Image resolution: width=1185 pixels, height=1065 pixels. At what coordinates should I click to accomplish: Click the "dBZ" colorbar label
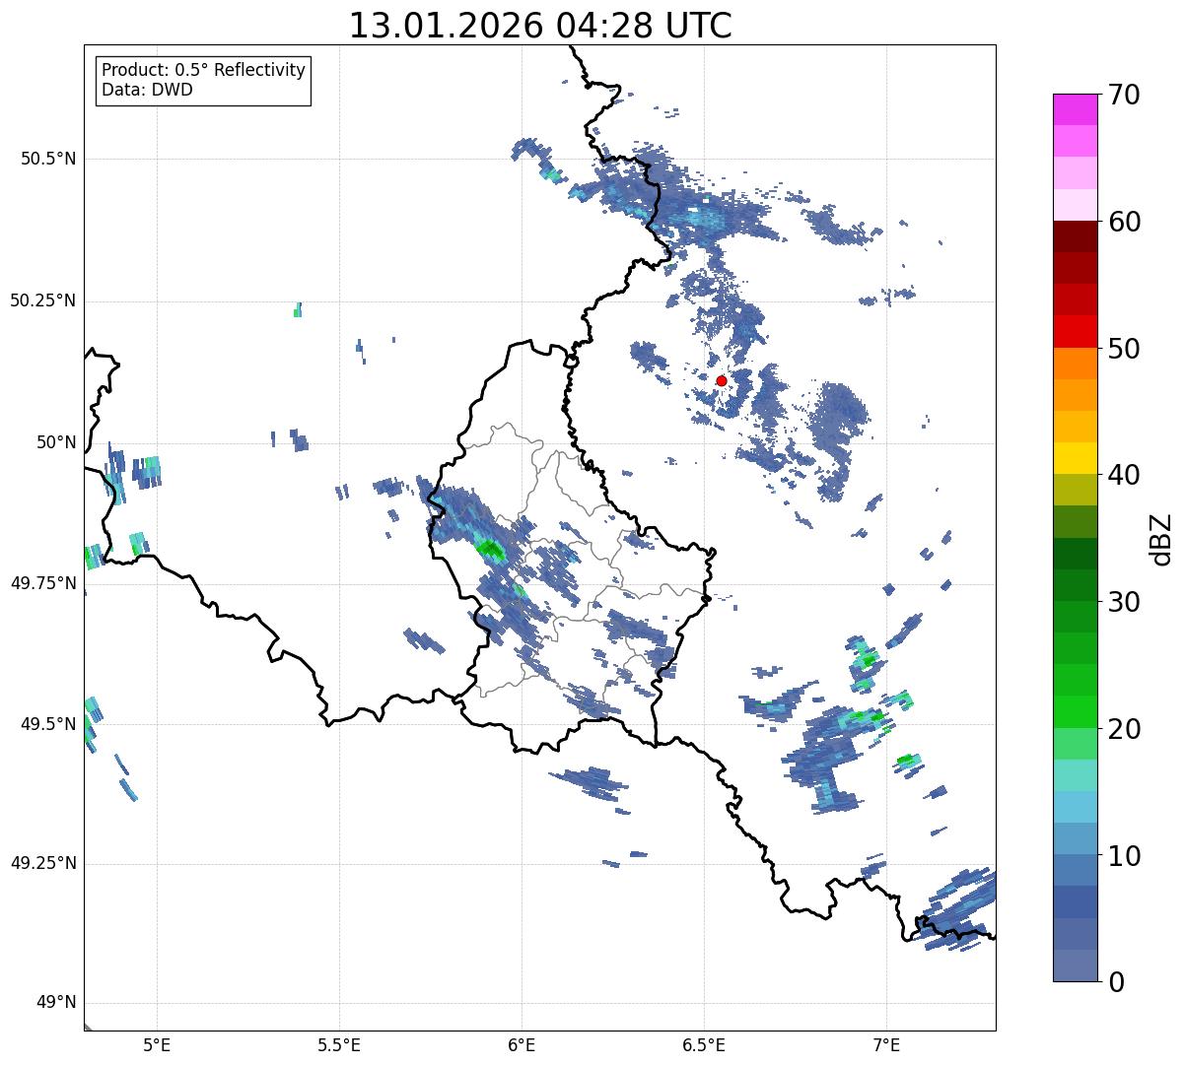coord(1162,538)
